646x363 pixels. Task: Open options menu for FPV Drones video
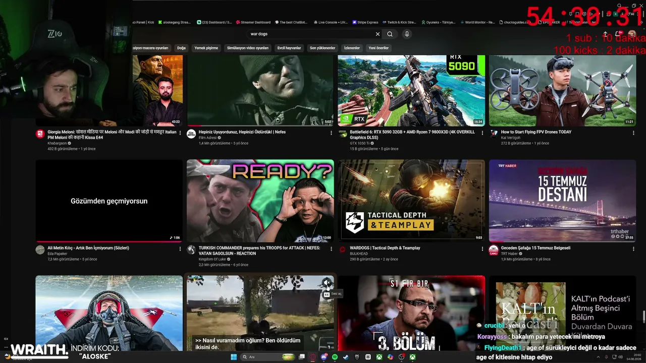pos(634,133)
